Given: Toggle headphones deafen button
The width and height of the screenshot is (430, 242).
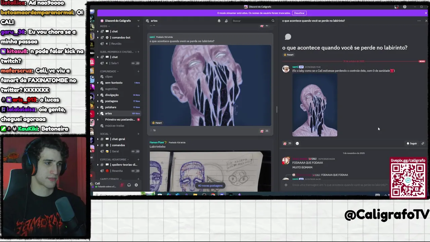Looking at the screenshot, I should tap(129, 185).
